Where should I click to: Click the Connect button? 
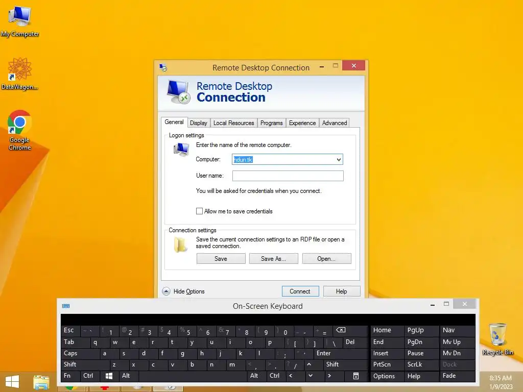tap(300, 291)
